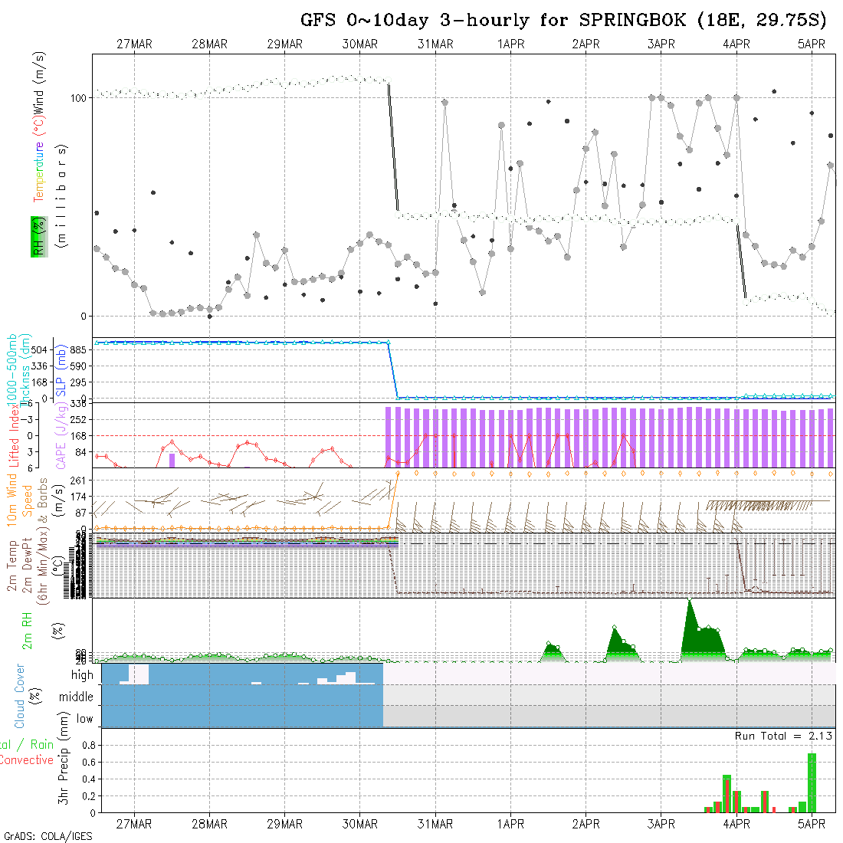Viewport: 843px width, 843px height.
Task: Select the 3APR label on the bottom axis
Action: 661,824
